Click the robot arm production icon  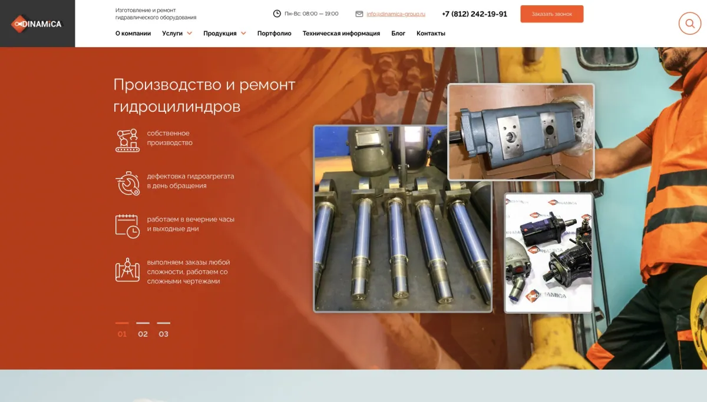(127, 140)
